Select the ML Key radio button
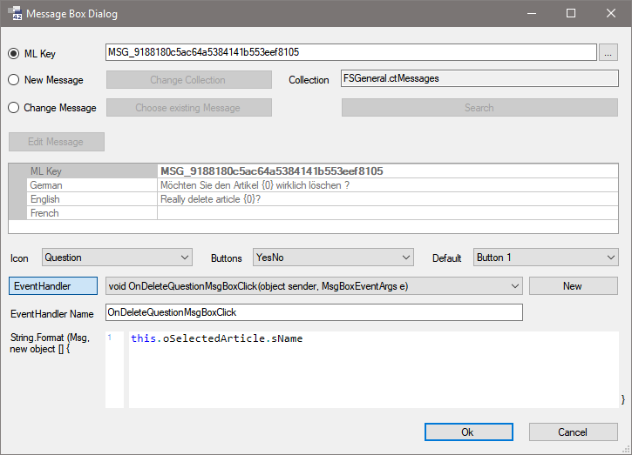The width and height of the screenshot is (632, 455). tap(13, 54)
